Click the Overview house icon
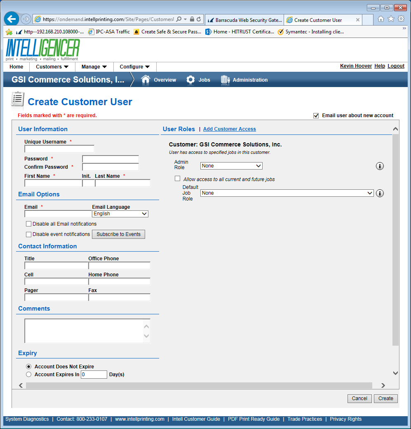Viewport: 411px width, 429px height. point(146,80)
